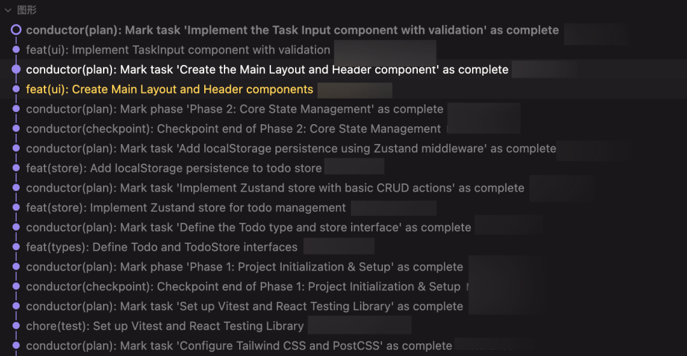The image size is (687, 356).
Task: Select 'Mark phase Phase 1: Project Initialization & Setup'
Action: click(x=244, y=267)
